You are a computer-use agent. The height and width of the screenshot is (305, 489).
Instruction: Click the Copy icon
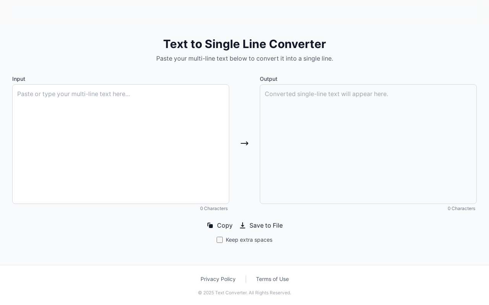click(x=210, y=225)
